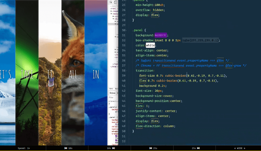Click the white color value highlight
The height and width of the screenshot is (151, 261).
[x=150, y=45]
